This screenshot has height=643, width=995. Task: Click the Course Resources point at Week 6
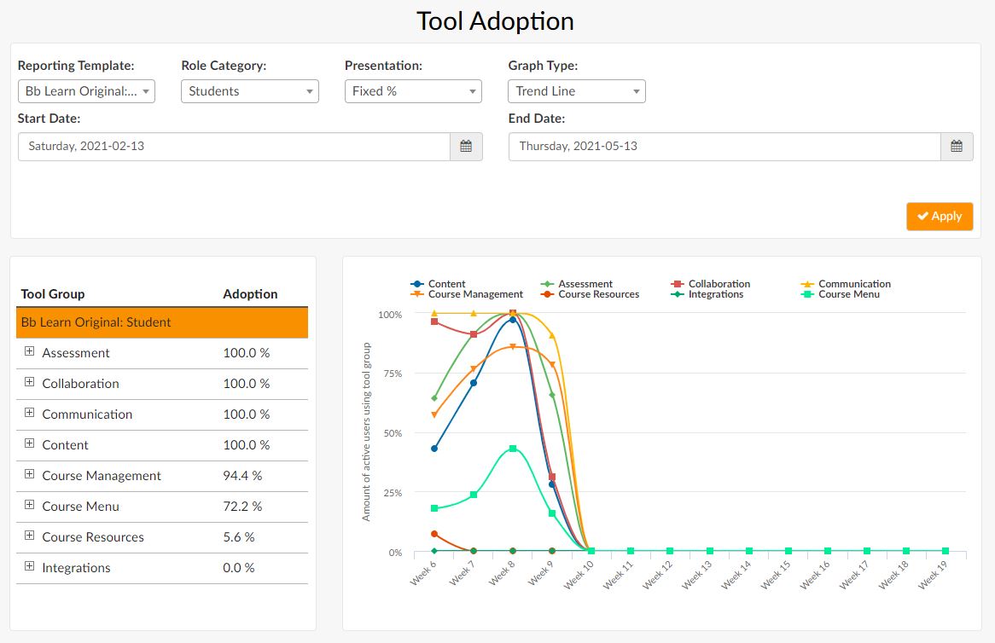click(434, 534)
